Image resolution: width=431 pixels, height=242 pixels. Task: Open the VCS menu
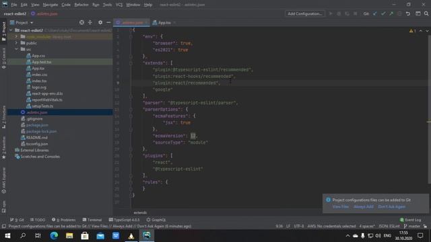119,5
